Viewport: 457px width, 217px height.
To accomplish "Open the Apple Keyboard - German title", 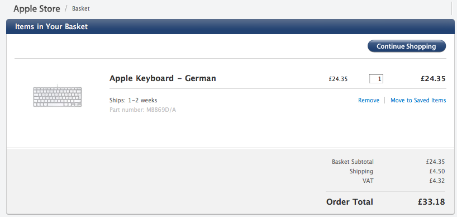I will click(x=163, y=78).
